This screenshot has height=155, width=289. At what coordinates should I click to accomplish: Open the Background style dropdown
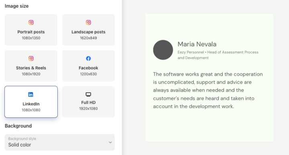pos(60,142)
